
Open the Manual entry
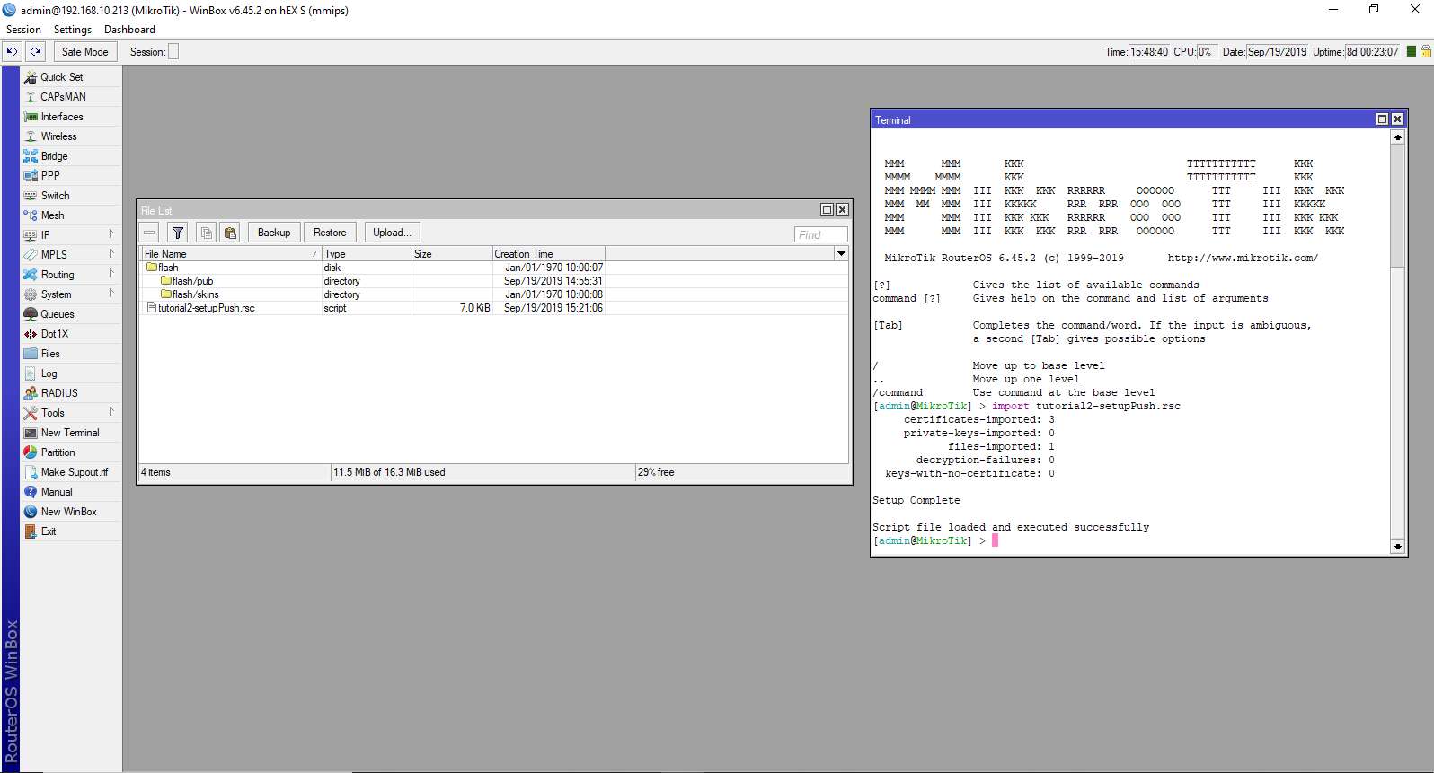pyautogui.click(x=71, y=492)
